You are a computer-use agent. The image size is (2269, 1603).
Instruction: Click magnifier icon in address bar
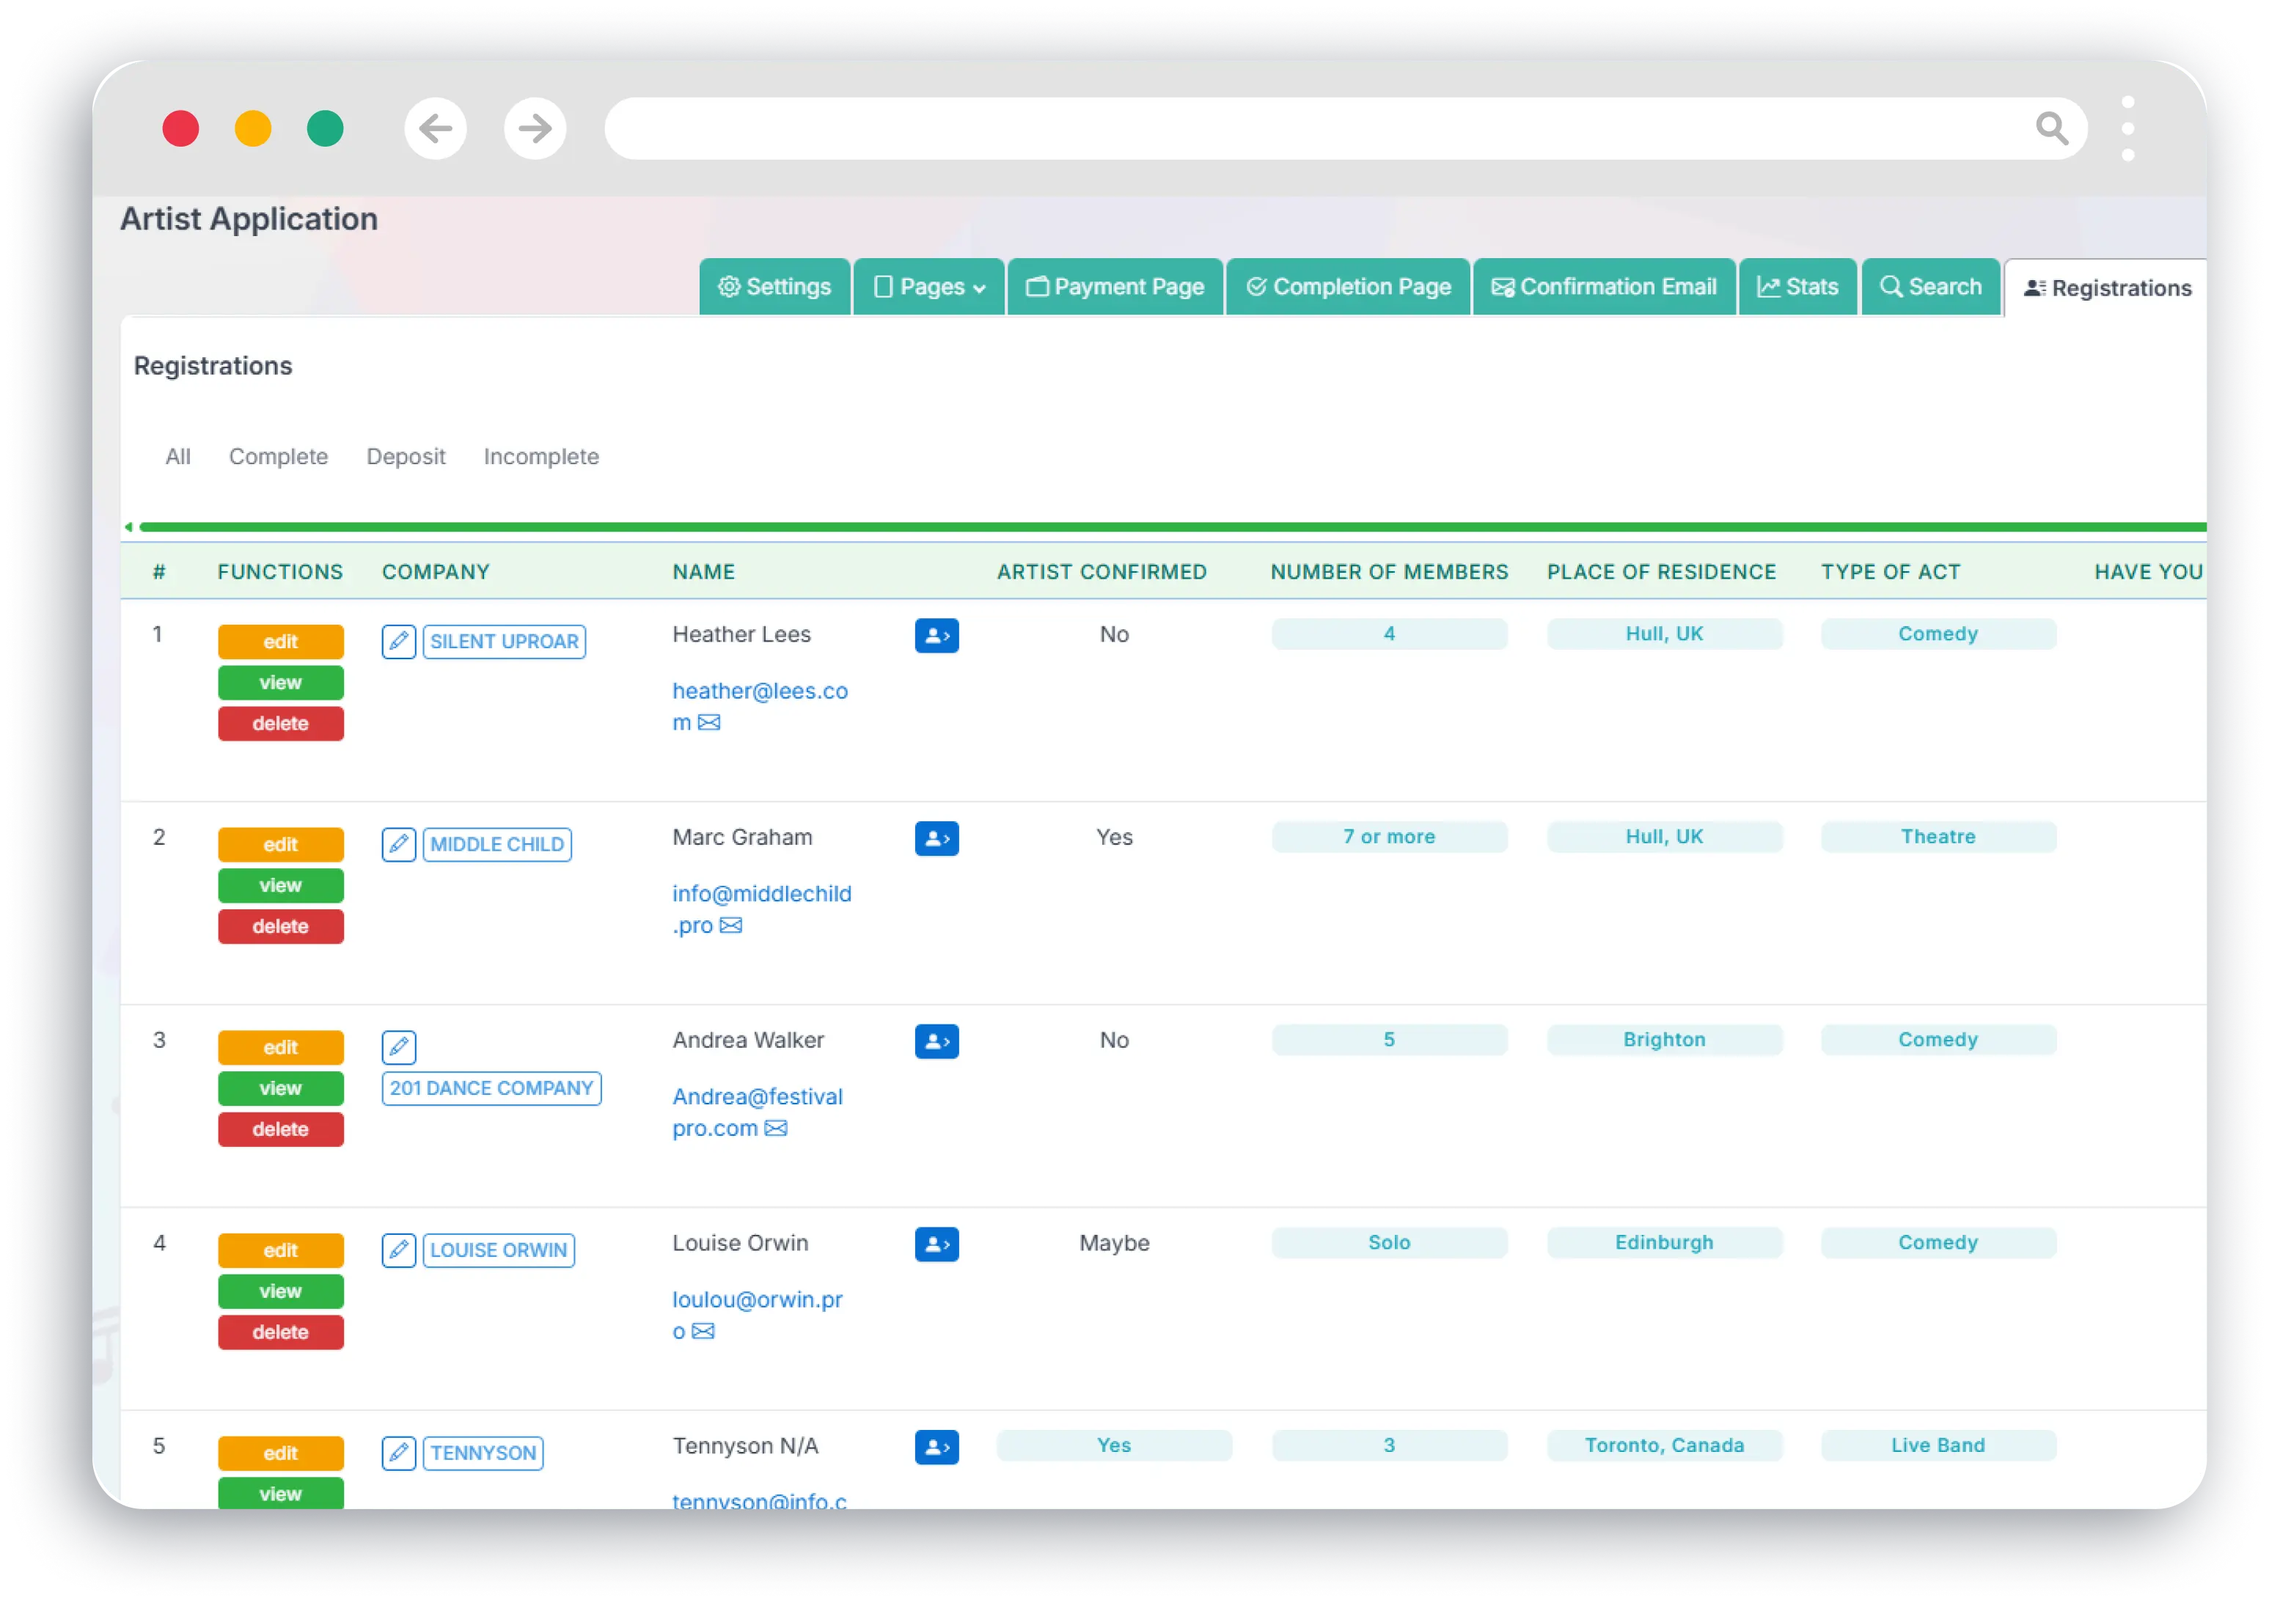click(x=2052, y=128)
